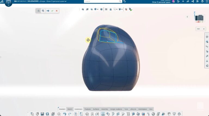Open the mm units dropdown
209x116 pixels.
[201, 29]
